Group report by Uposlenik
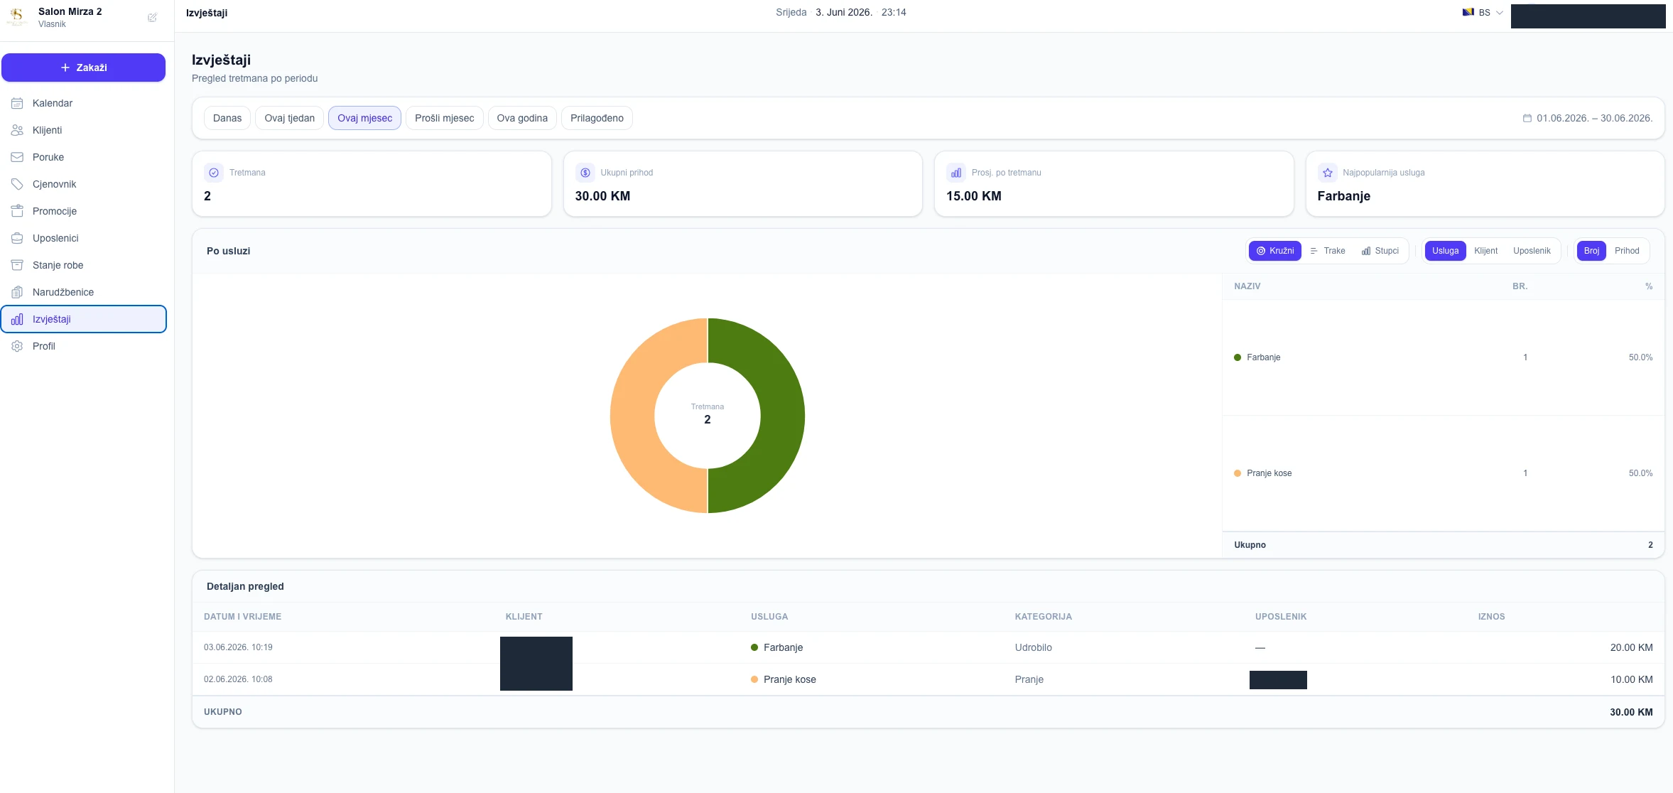The width and height of the screenshot is (1673, 793). [1532, 251]
